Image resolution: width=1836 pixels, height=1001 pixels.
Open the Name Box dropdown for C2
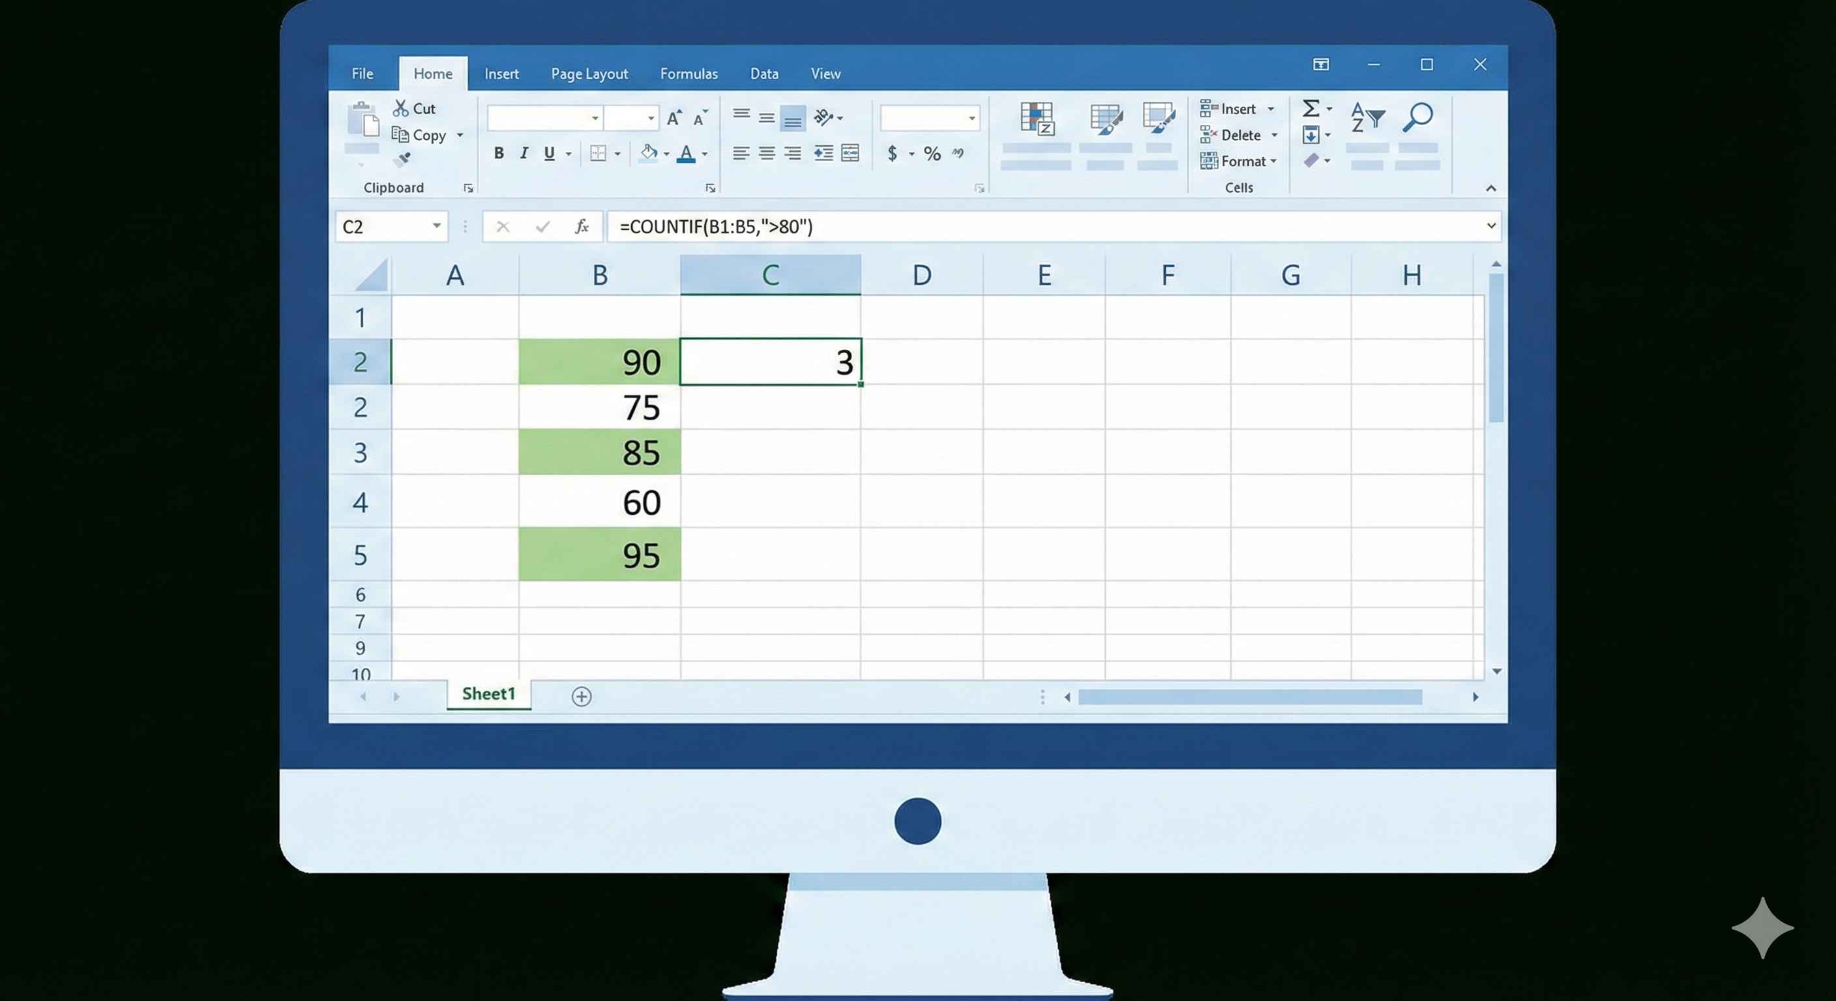point(436,227)
